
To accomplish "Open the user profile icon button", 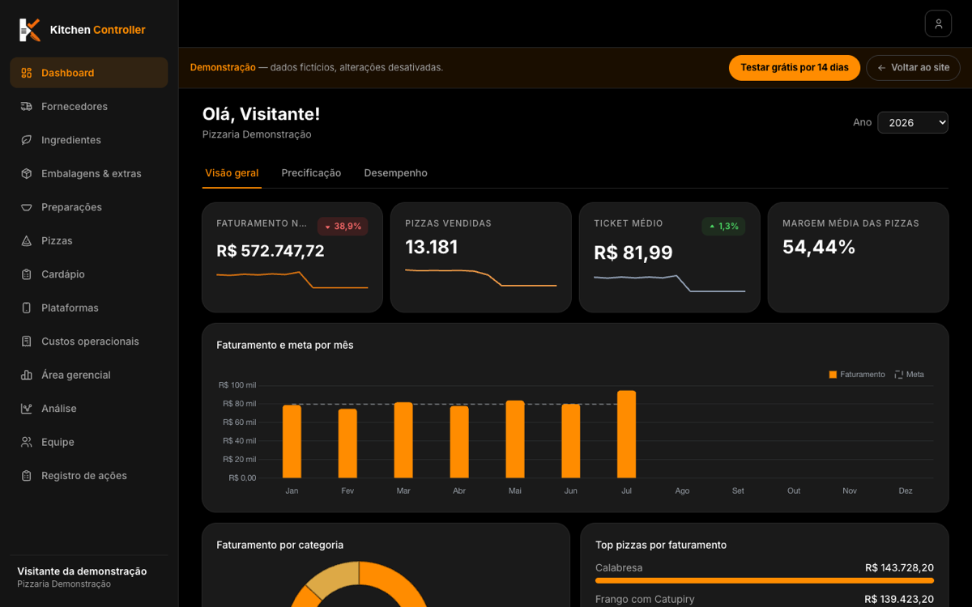I will click(938, 23).
